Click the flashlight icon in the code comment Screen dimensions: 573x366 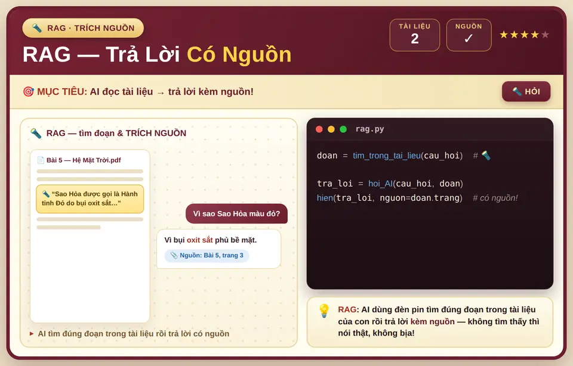486,156
